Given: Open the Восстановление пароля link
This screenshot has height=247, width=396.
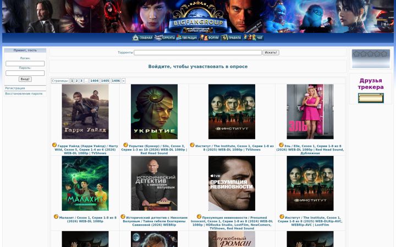Looking at the screenshot, I should click(x=24, y=94).
